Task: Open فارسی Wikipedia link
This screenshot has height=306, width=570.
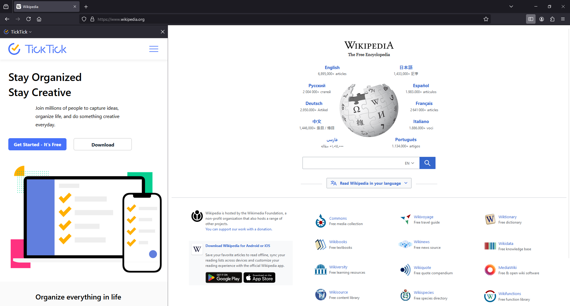Action: coord(332,140)
